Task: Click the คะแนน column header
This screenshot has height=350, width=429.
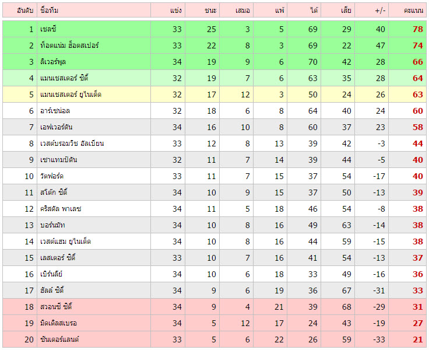Action: pos(408,10)
